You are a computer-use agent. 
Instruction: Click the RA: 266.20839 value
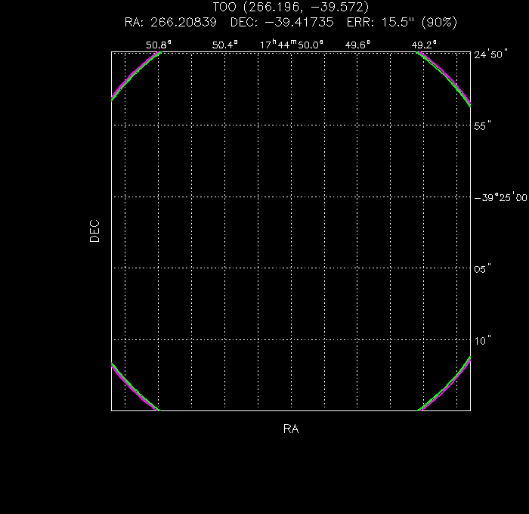[171, 22]
